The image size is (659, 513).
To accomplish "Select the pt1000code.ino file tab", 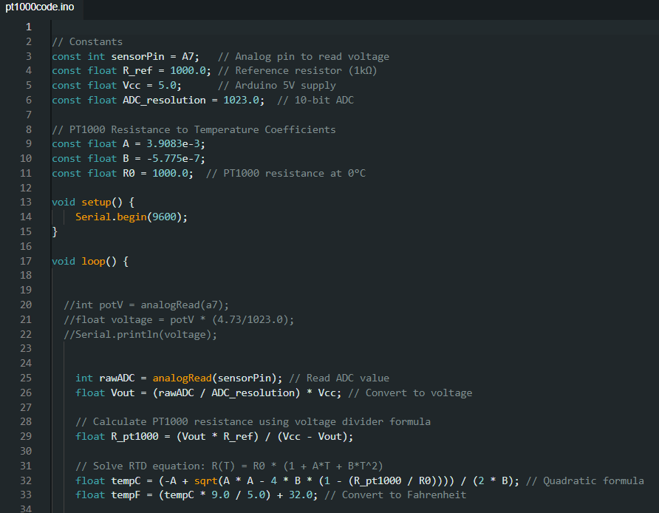I will click(x=40, y=7).
